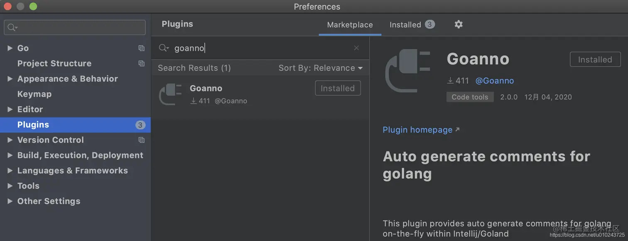628x241 pixels.
Task: Switch to the Marketplace tab
Action: click(x=349, y=24)
